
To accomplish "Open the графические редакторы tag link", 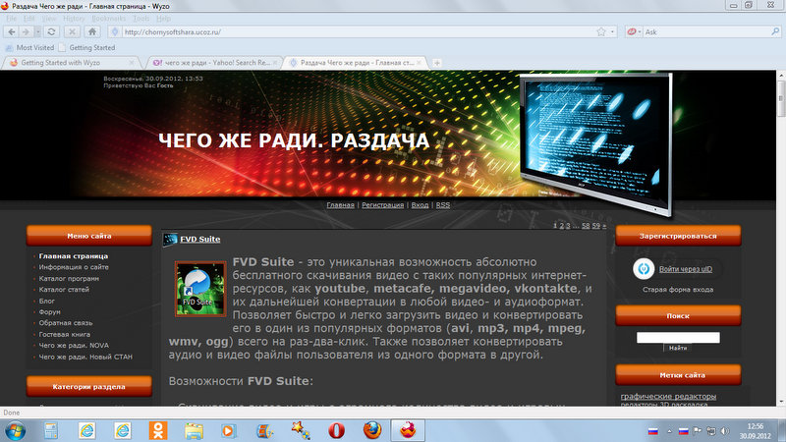I will pyautogui.click(x=668, y=397).
